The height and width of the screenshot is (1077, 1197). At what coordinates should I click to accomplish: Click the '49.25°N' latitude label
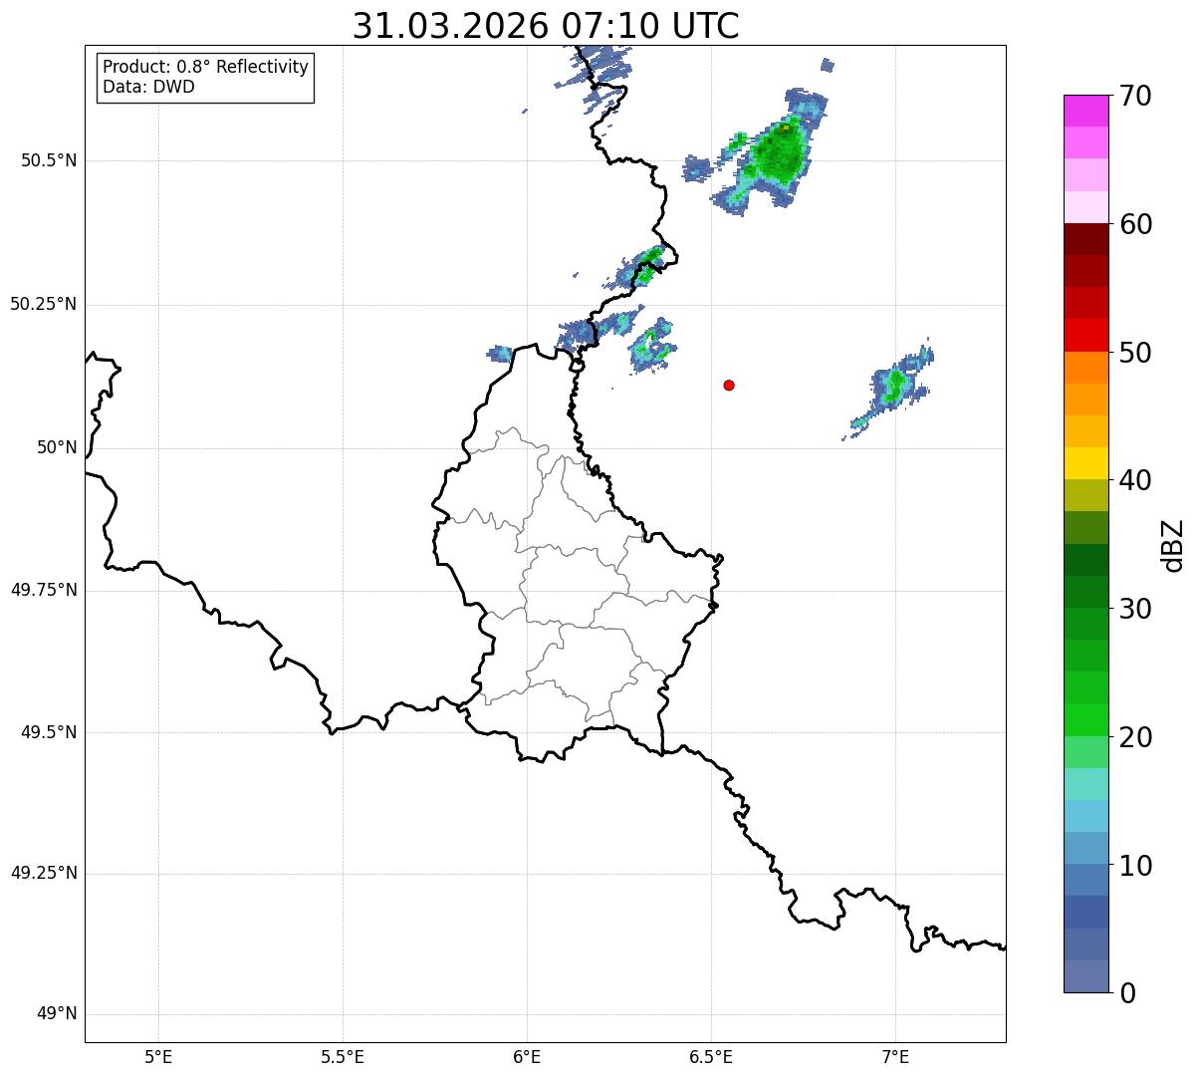(x=43, y=874)
